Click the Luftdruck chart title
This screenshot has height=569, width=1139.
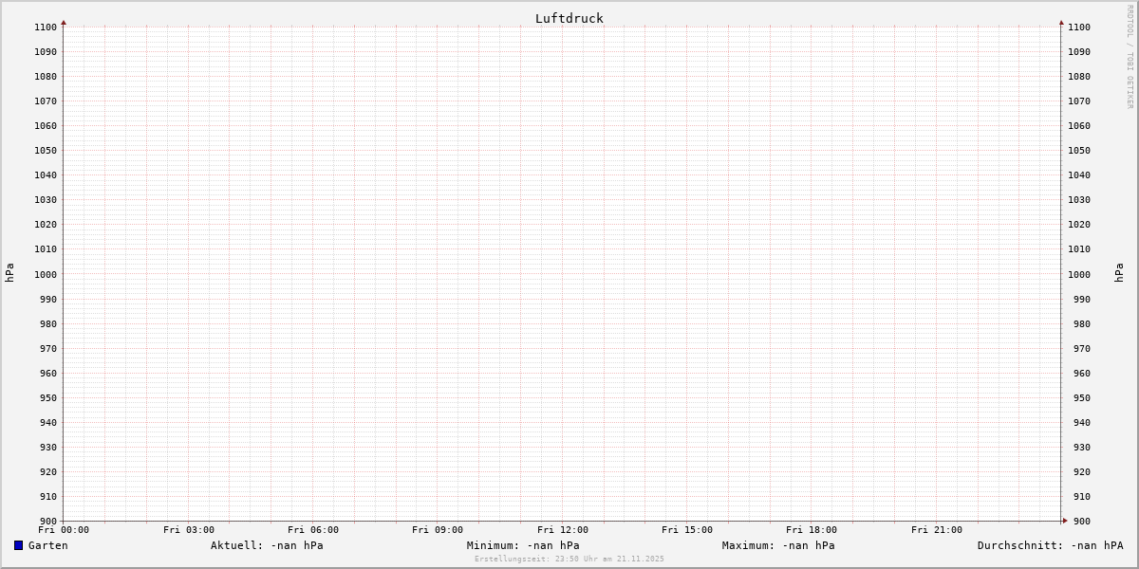(x=569, y=18)
